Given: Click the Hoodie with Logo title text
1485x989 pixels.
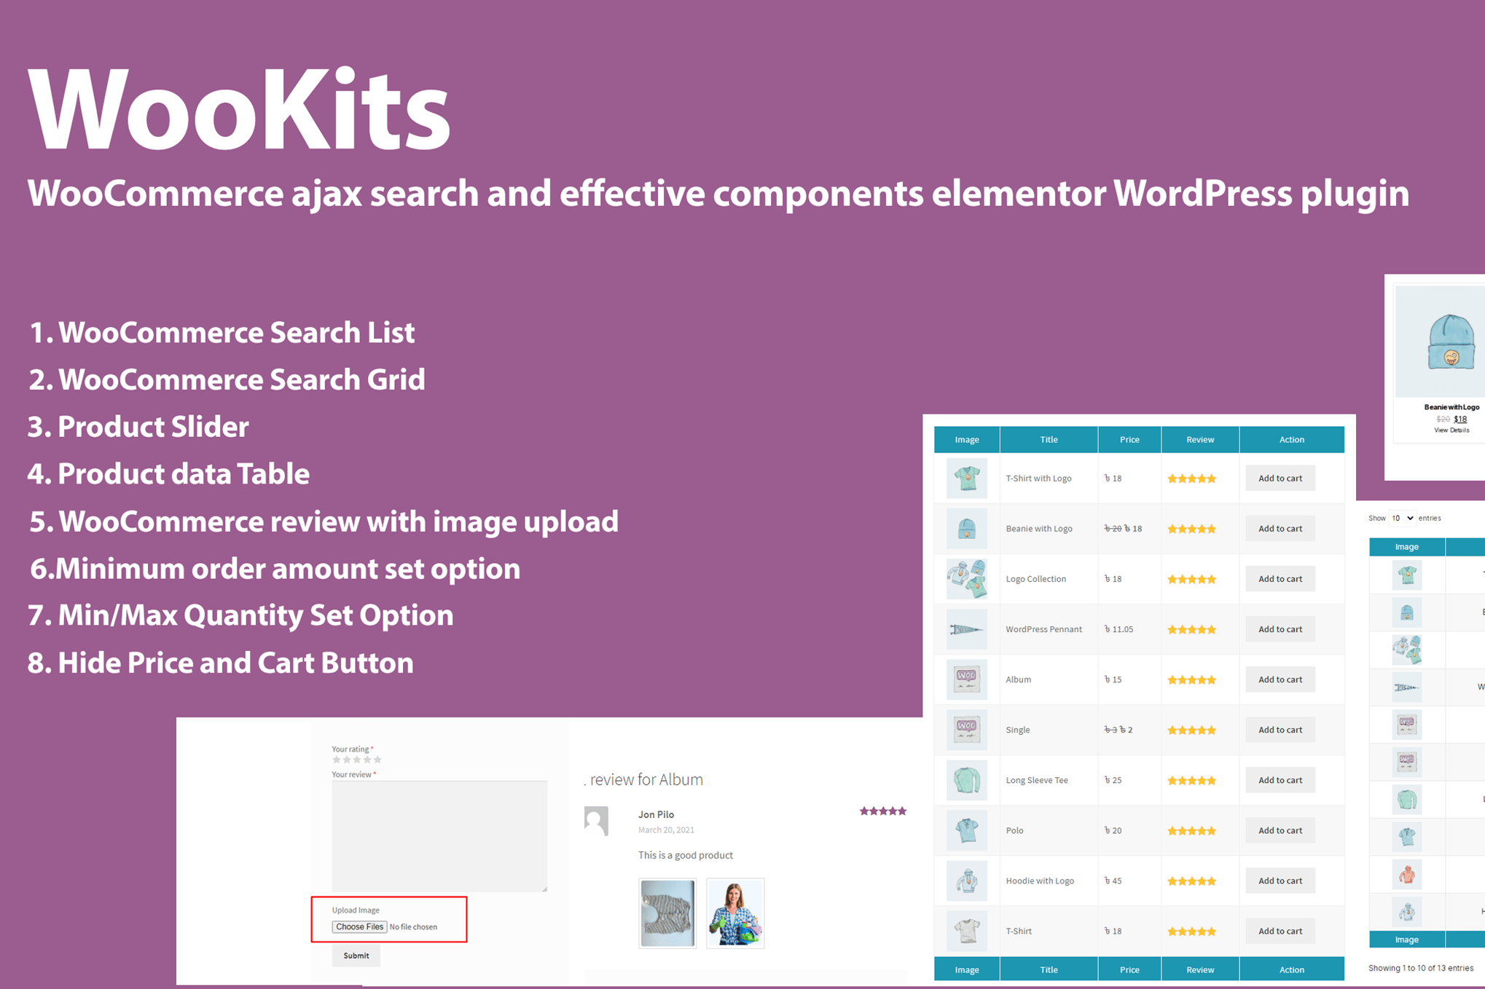Looking at the screenshot, I should click(1040, 880).
